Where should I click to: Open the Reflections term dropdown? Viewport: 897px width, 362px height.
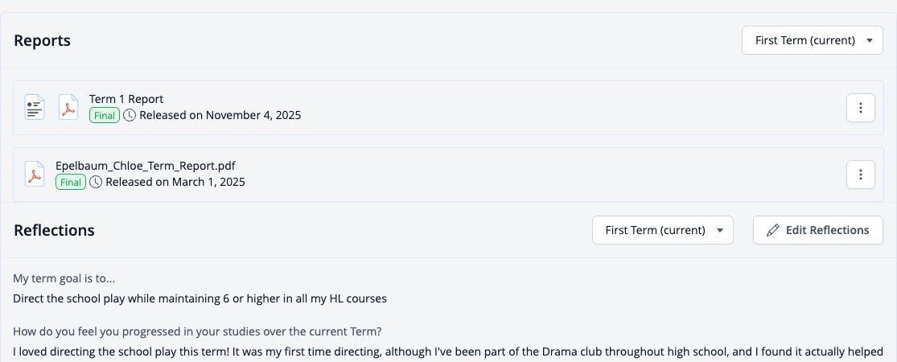(x=662, y=230)
